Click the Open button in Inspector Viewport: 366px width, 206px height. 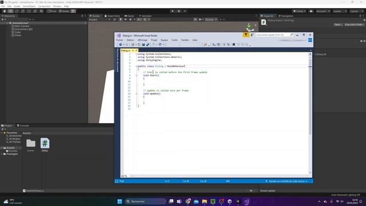pyautogui.click(x=338, y=25)
